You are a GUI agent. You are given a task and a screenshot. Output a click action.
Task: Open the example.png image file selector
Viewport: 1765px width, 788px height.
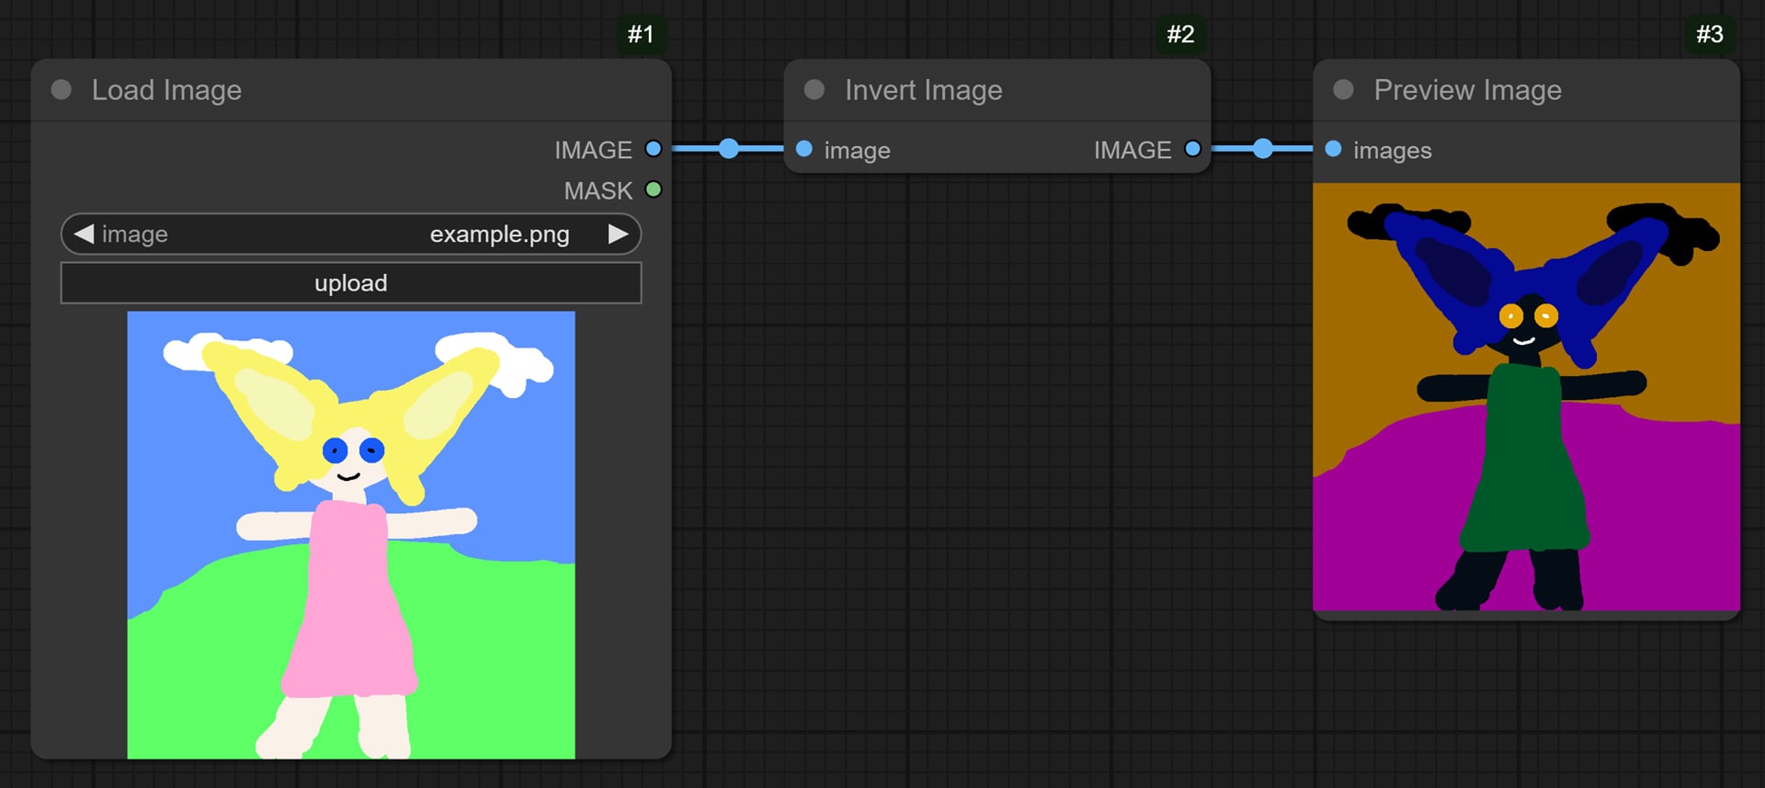coord(351,234)
